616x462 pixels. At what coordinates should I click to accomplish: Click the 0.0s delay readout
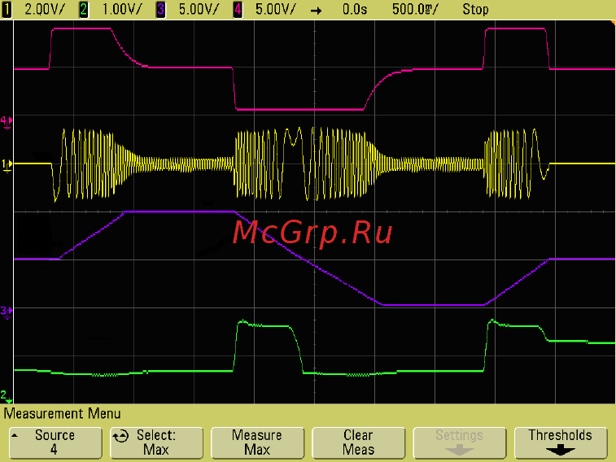[x=355, y=10]
